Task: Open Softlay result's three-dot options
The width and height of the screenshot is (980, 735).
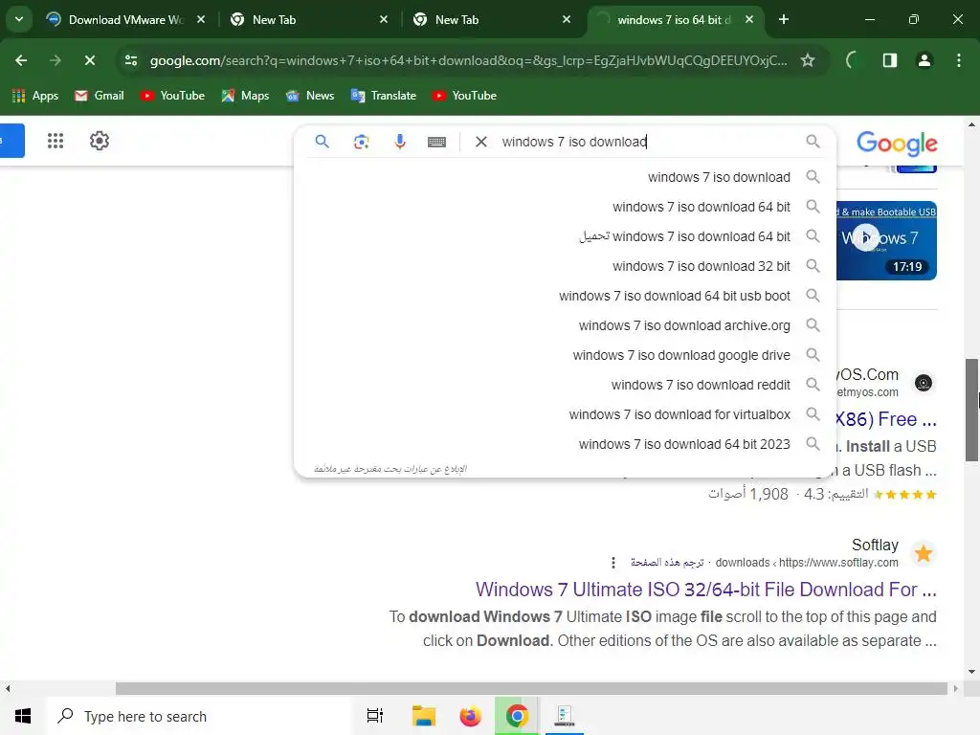Action: tap(613, 563)
